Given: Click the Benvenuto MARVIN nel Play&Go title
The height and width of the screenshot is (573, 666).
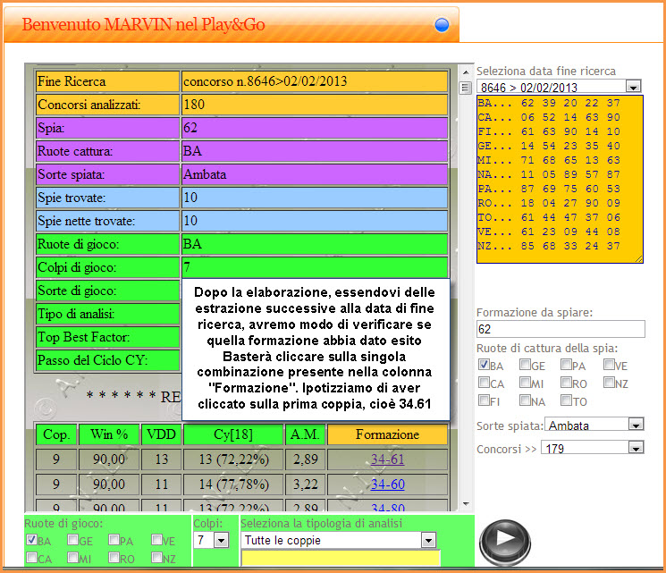Looking at the screenshot, I should click(143, 25).
